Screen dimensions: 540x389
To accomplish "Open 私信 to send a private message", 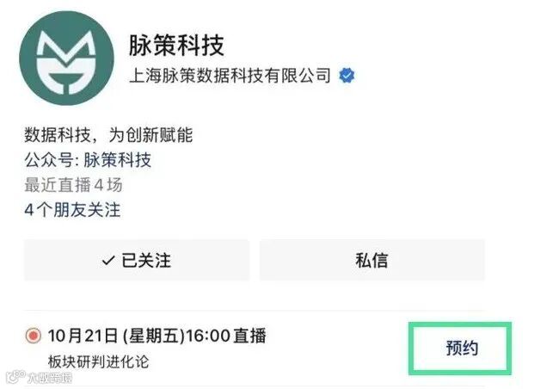I will 372,260.
